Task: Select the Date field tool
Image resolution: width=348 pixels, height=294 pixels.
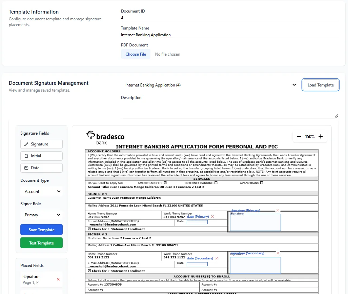Action: coord(41,168)
